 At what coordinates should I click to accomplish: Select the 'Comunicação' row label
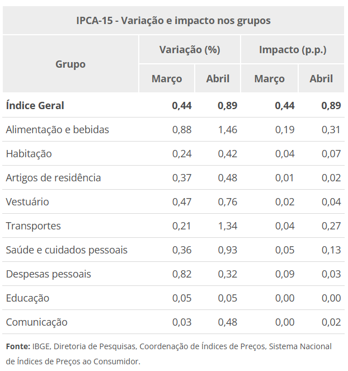[36, 322]
